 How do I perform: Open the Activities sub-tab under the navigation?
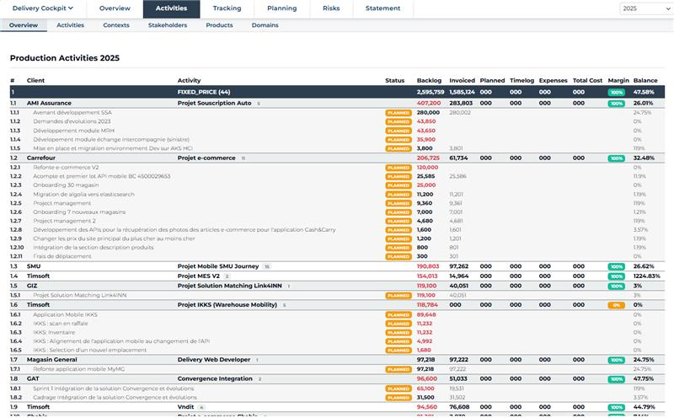[x=70, y=25]
